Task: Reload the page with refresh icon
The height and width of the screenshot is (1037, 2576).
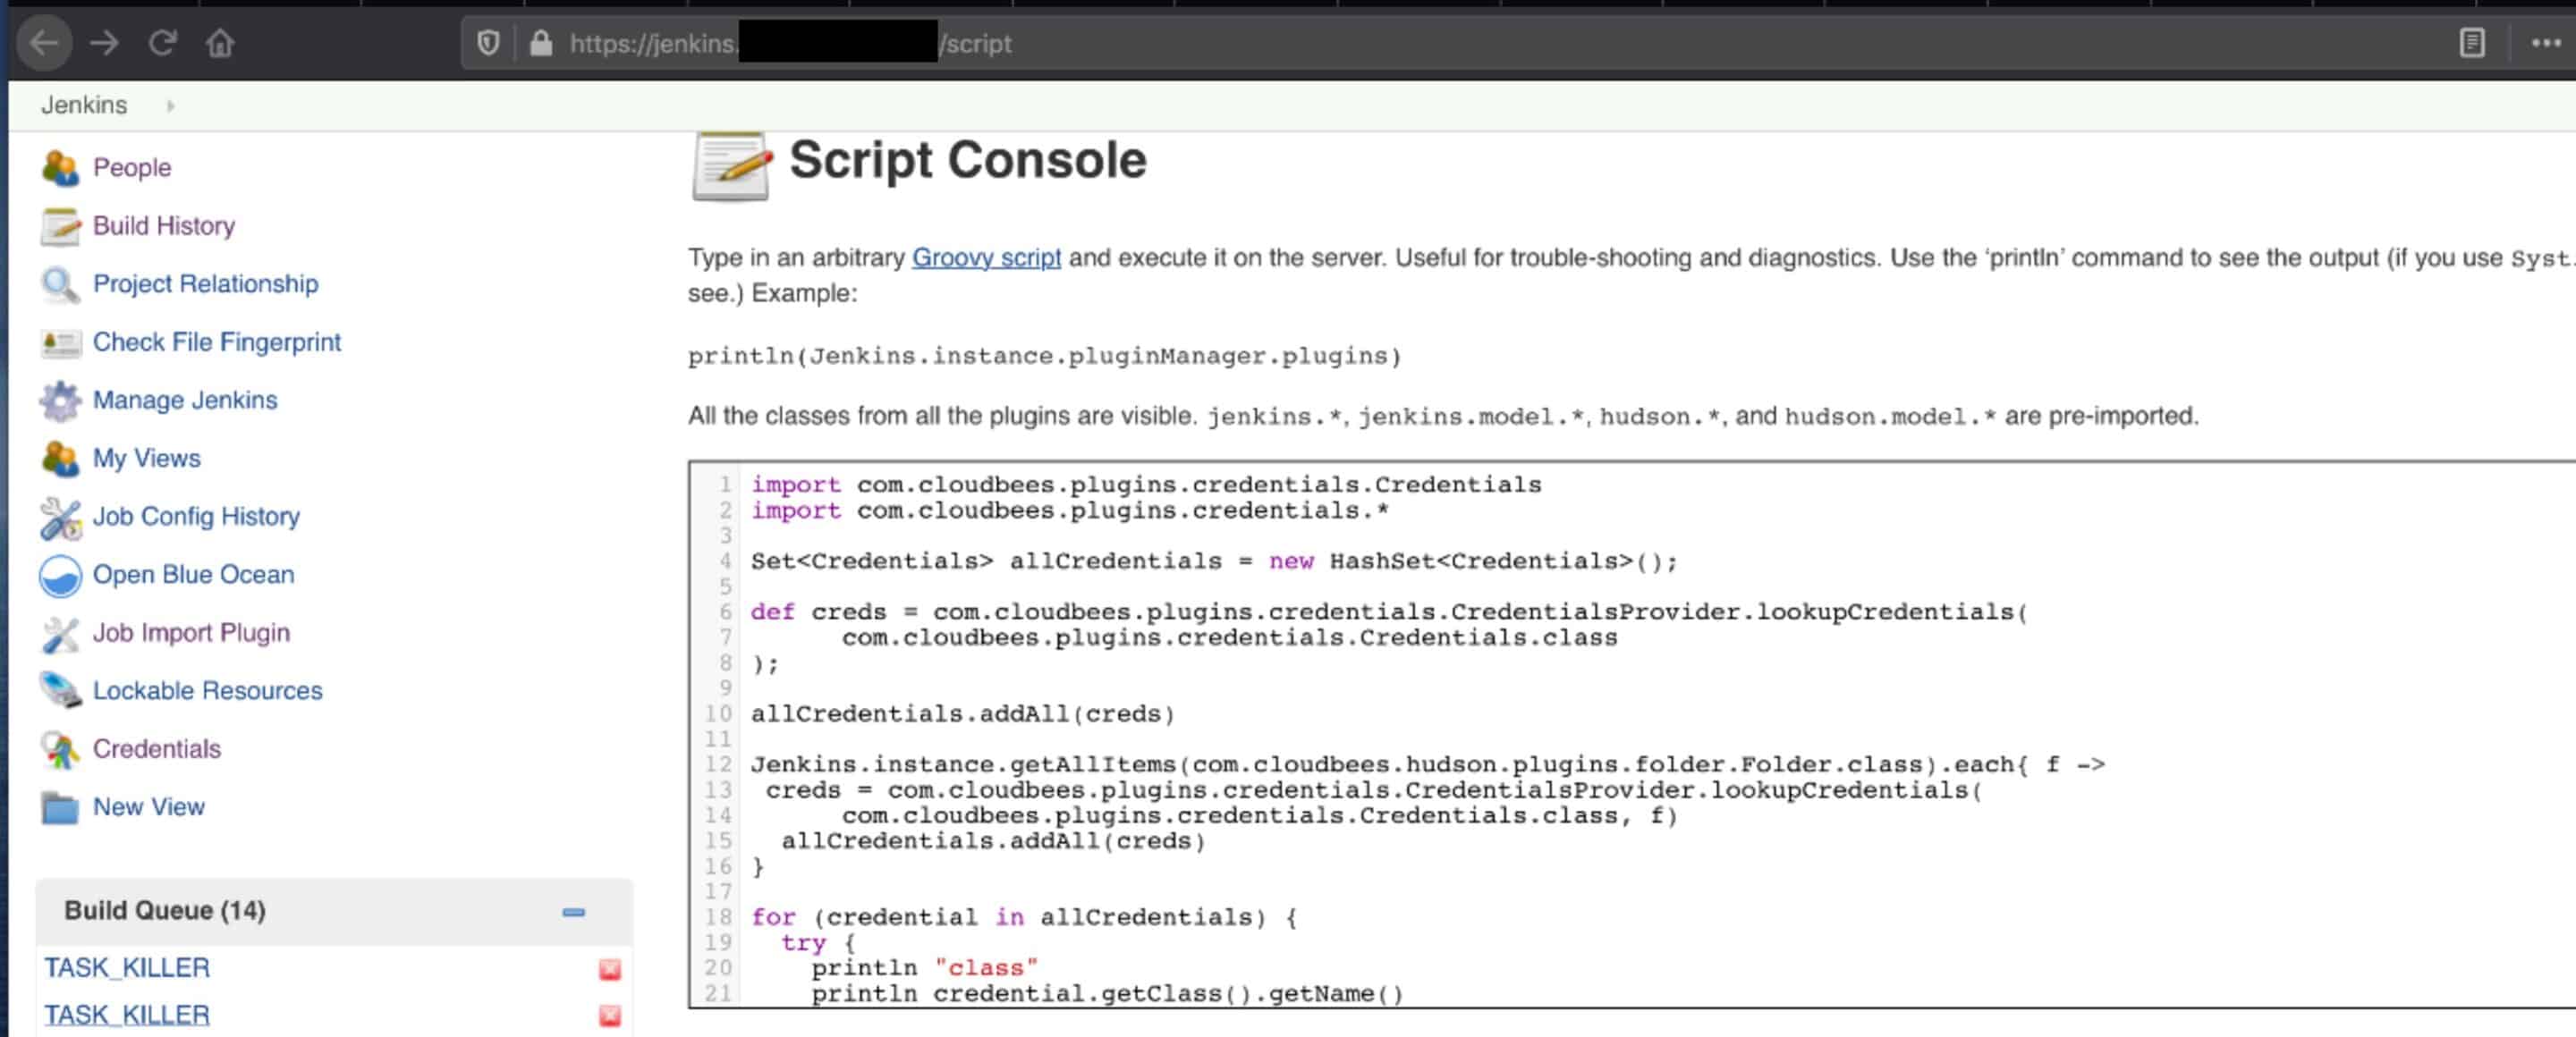Action: coord(163,43)
